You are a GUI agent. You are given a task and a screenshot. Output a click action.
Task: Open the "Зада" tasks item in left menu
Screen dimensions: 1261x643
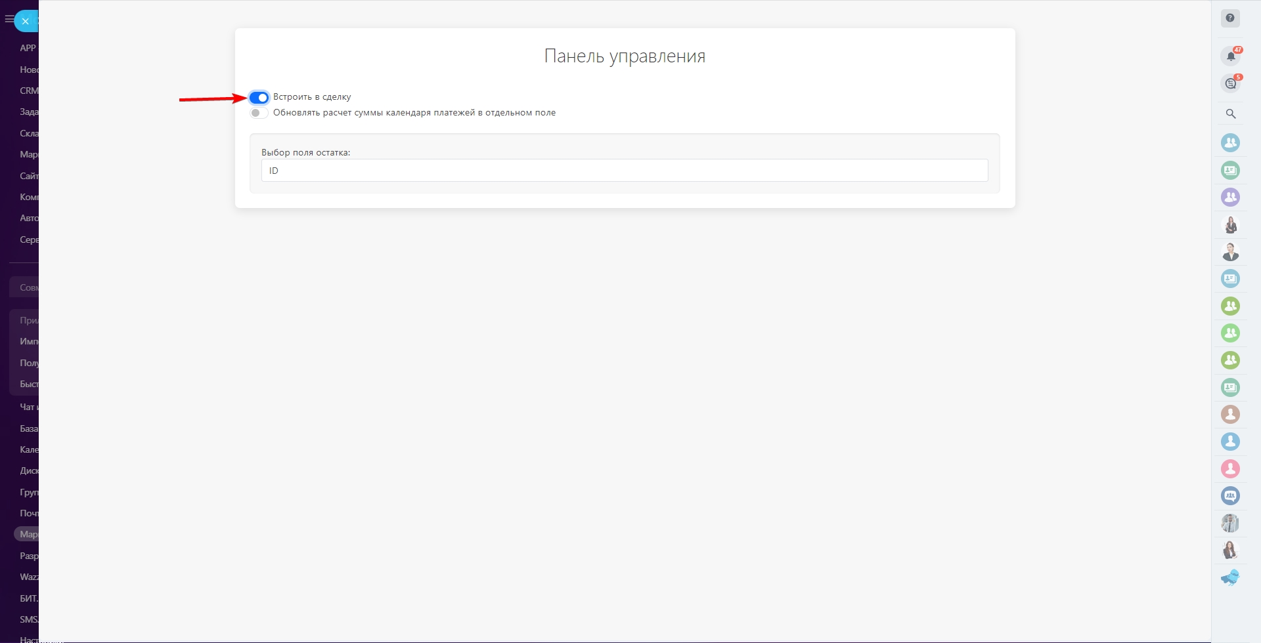point(29,112)
